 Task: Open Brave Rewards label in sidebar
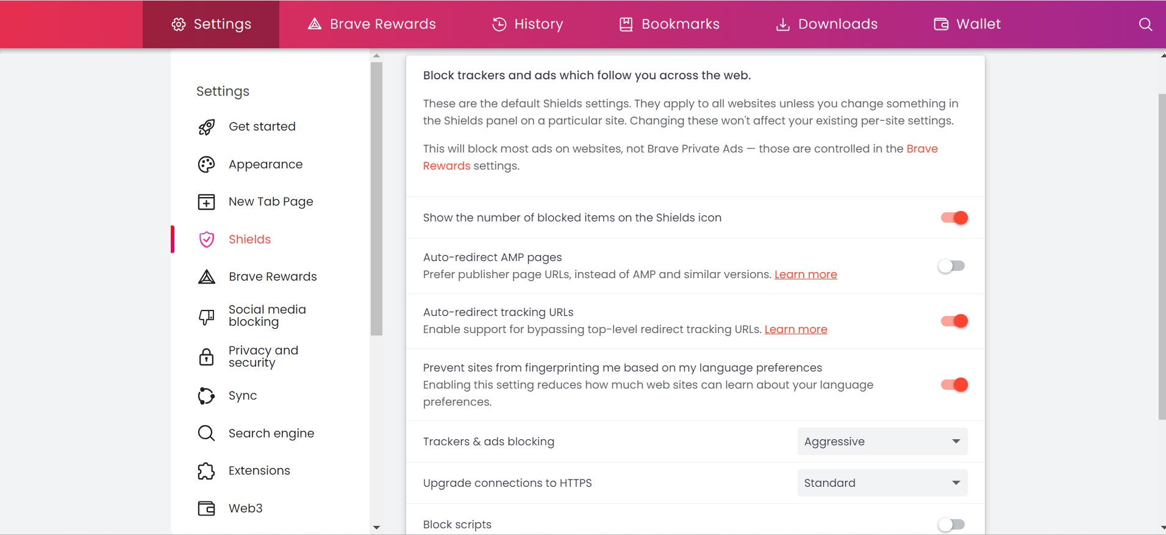pos(273,276)
